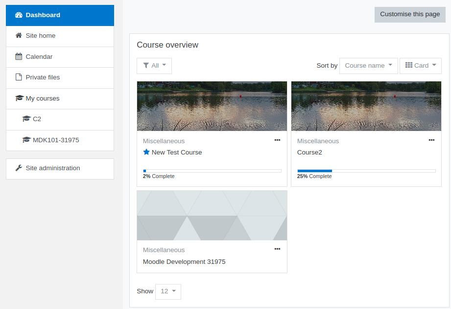Open the Card view dropdown

coord(421,66)
